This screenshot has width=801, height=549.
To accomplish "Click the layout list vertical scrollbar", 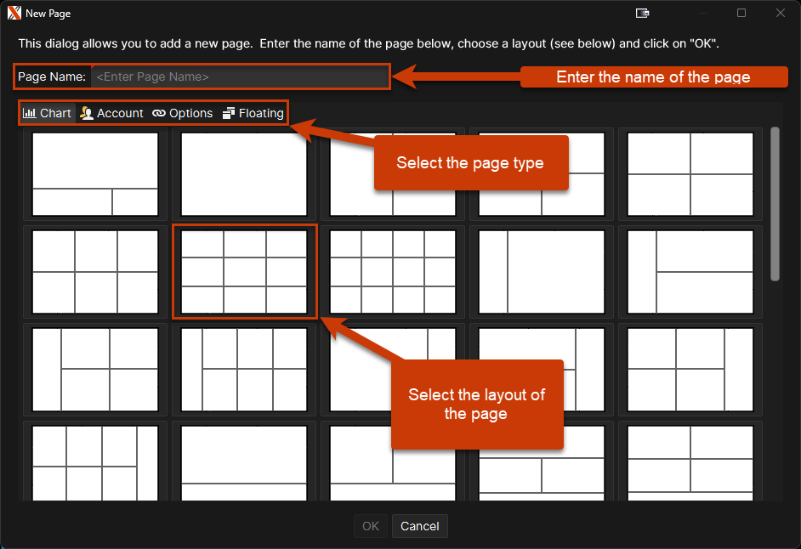I will [x=775, y=204].
